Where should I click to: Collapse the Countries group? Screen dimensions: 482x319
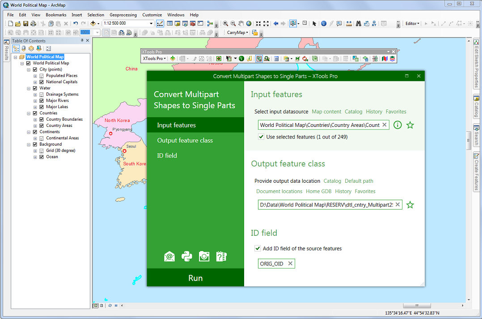click(x=29, y=113)
